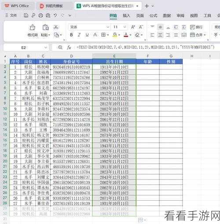Toggle Center horizontal alignment
220x224 pixels.
point(160,35)
